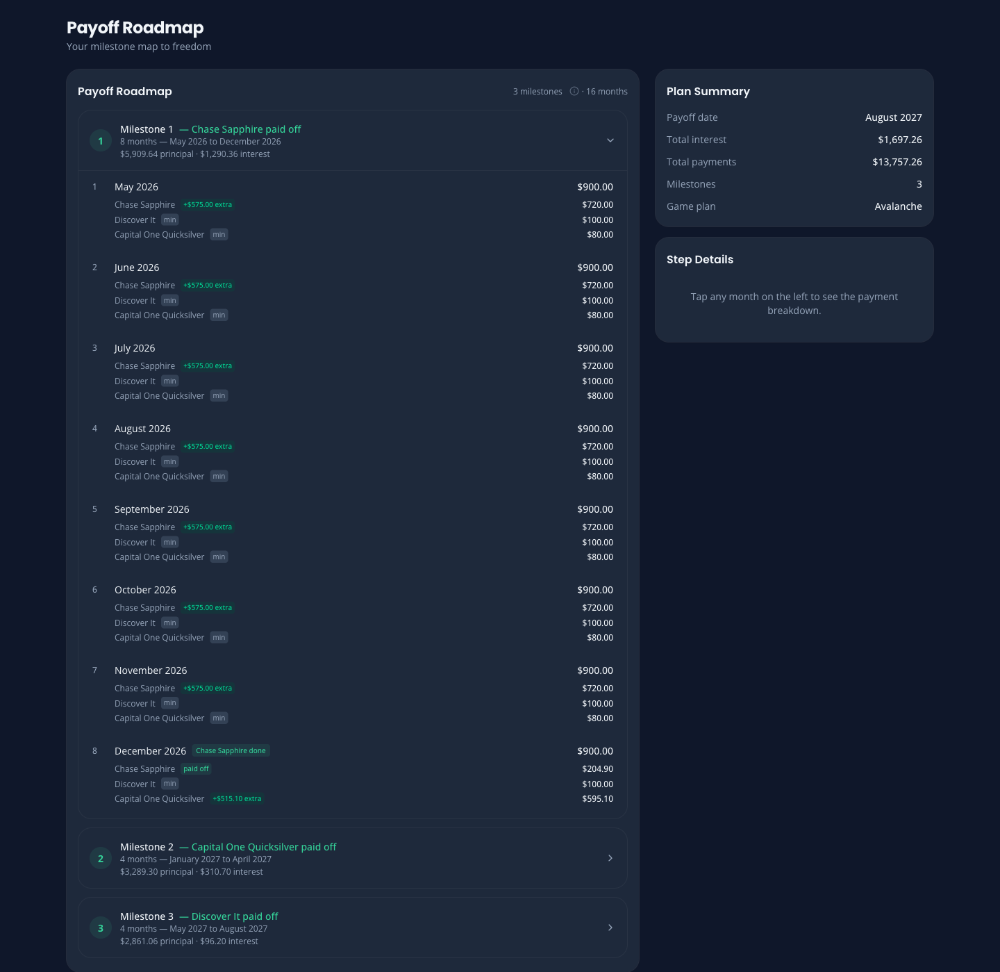
Task: Click the min badge next to Discover It in May 2026
Action: coord(169,219)
